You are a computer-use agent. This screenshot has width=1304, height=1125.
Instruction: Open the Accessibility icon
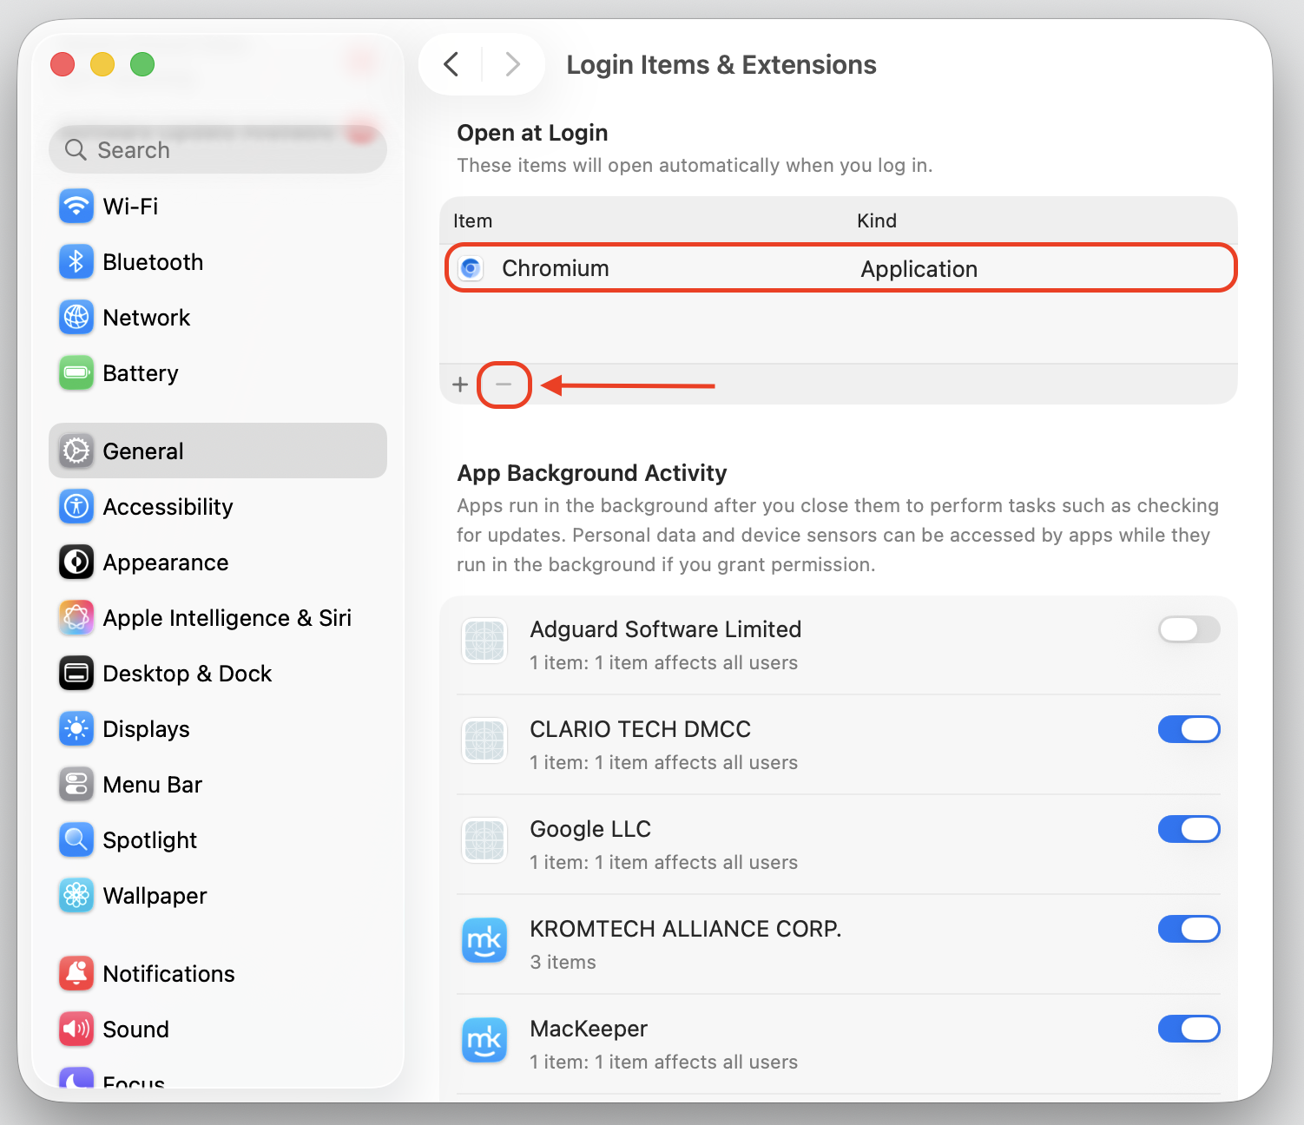[76, 507]
